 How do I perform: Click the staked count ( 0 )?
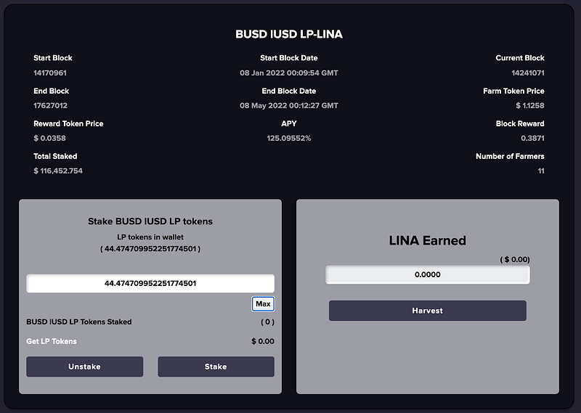(267, 322)
